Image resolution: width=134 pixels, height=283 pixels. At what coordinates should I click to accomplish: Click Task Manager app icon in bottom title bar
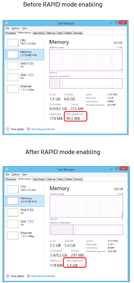pyautogui.click(x=6, y=169)
